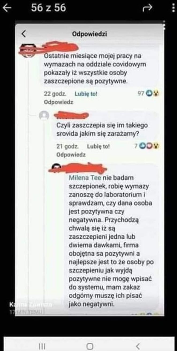Tap the 56 z 56 image counter
The width and height of the screenshot is (177, 351).
click(48, 8)
